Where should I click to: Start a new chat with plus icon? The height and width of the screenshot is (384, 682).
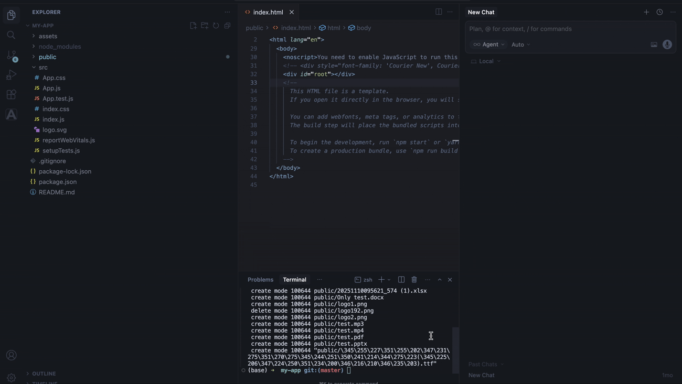[646, 12]
